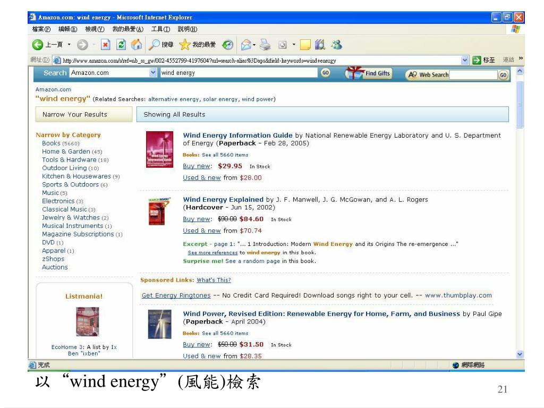
Task: Open the Messenger people icon
Action: 336,45
